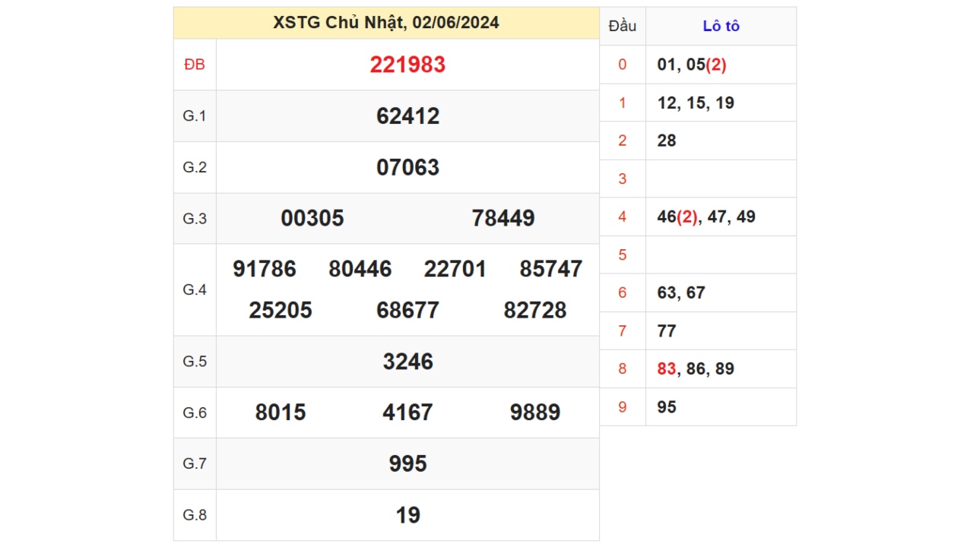Select lô tô value 95
The height and width of the screenshot is (547, 973).
pos(667,406)
